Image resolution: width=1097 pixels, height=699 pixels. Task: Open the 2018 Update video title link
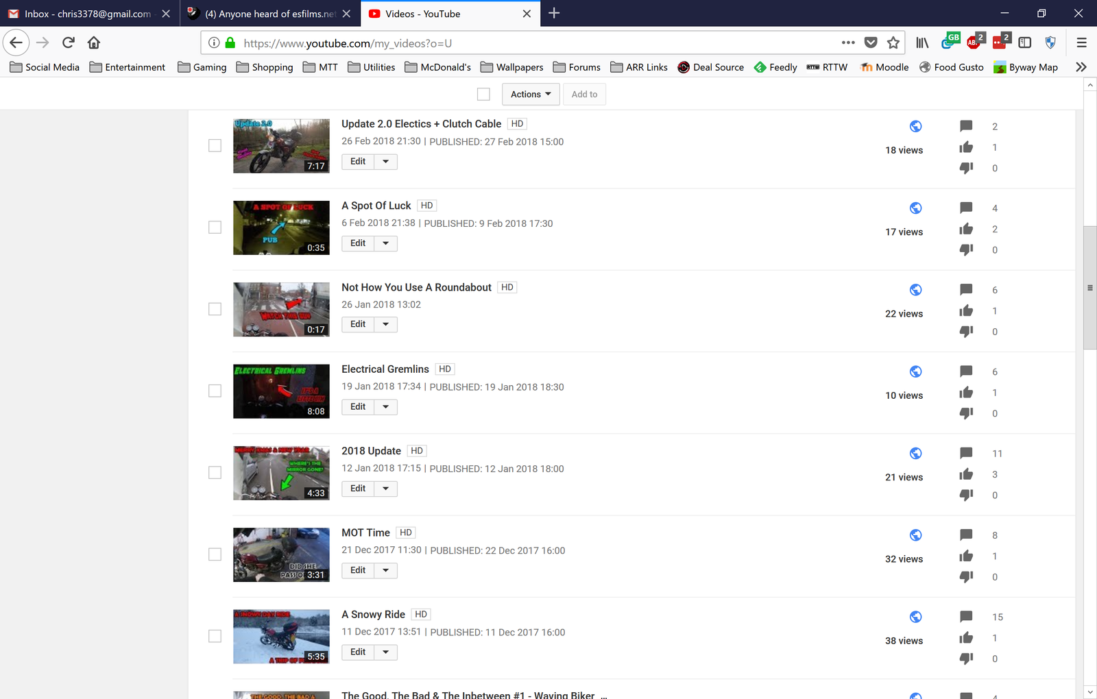[371, 451]
